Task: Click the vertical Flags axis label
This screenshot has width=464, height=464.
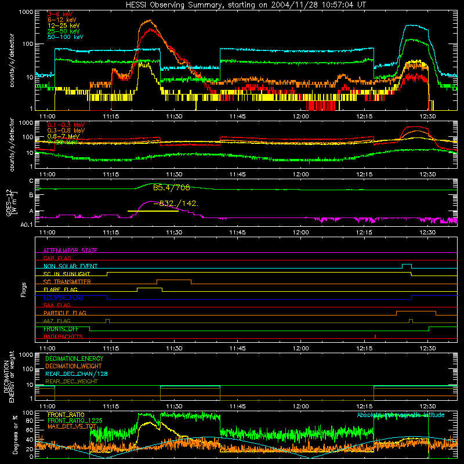Action: [24, 289]
